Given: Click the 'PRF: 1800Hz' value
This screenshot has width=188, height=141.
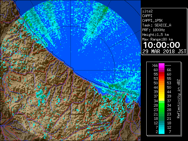Looking at the screenshot, I should click(x=153, y=30).
